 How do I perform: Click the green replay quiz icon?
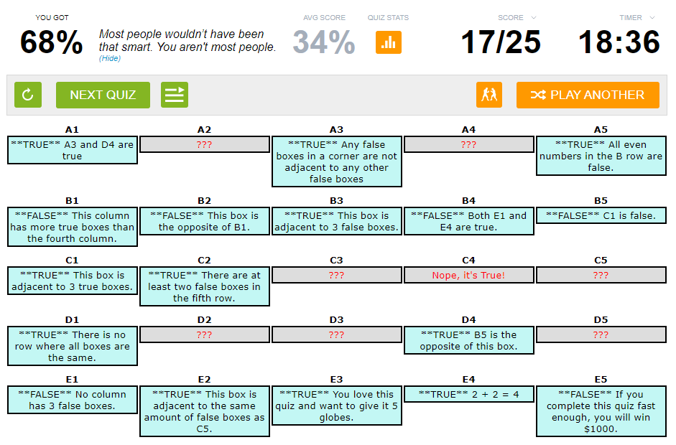[28, 95]
